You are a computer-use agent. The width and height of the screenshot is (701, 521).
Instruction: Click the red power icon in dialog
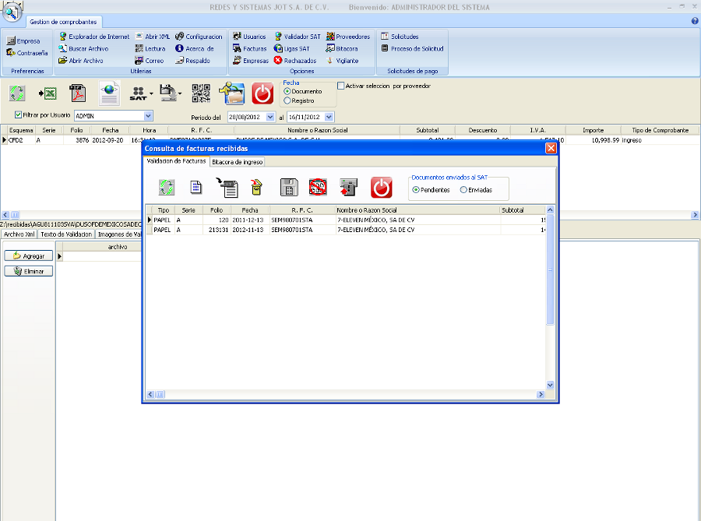pyautogui.click(x=381, y=187)
